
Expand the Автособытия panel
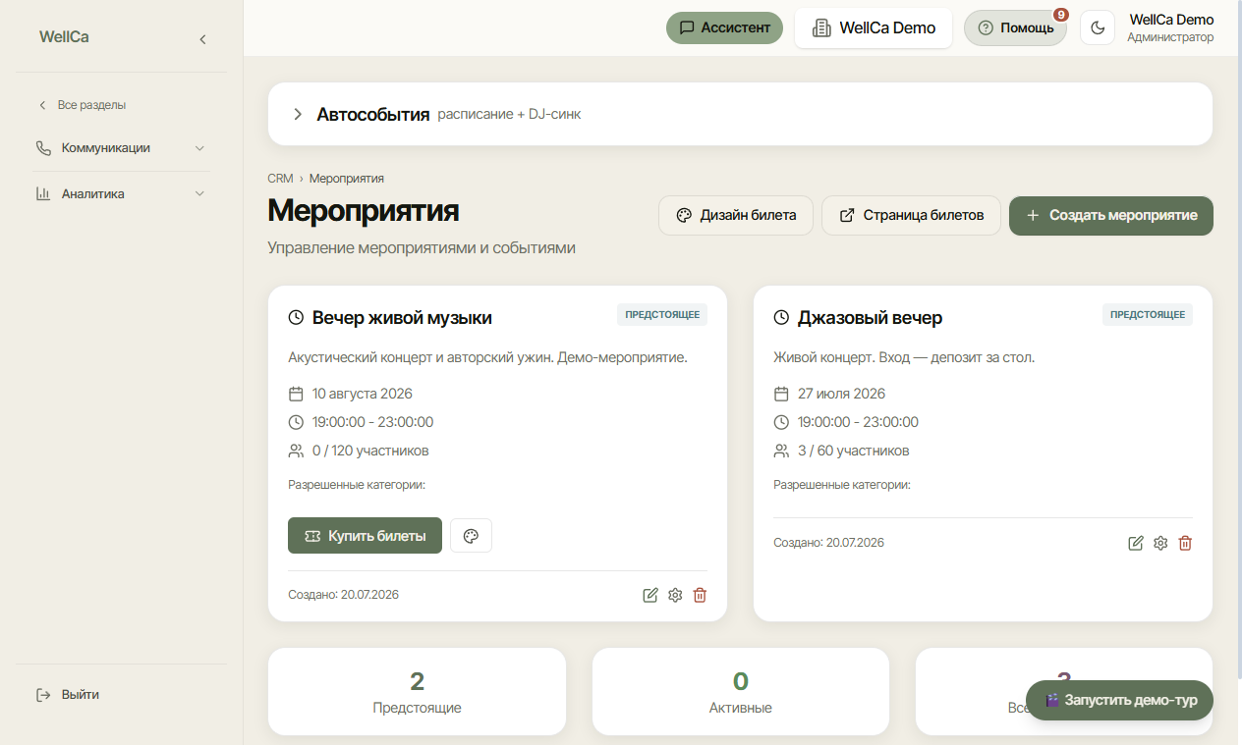740,114
